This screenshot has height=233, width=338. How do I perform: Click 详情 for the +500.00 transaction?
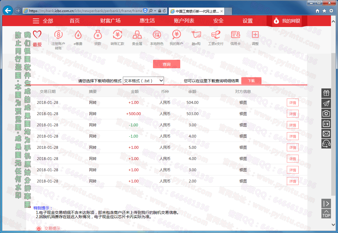click(x=293, y=114)
